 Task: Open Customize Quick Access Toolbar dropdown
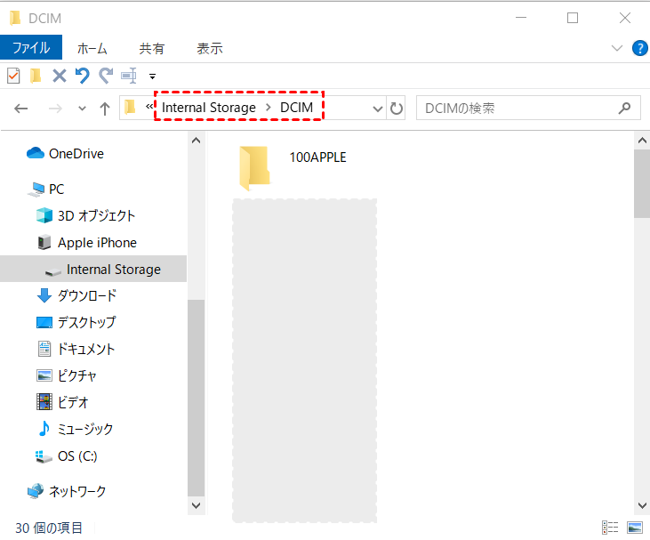(x=152, y=77)
